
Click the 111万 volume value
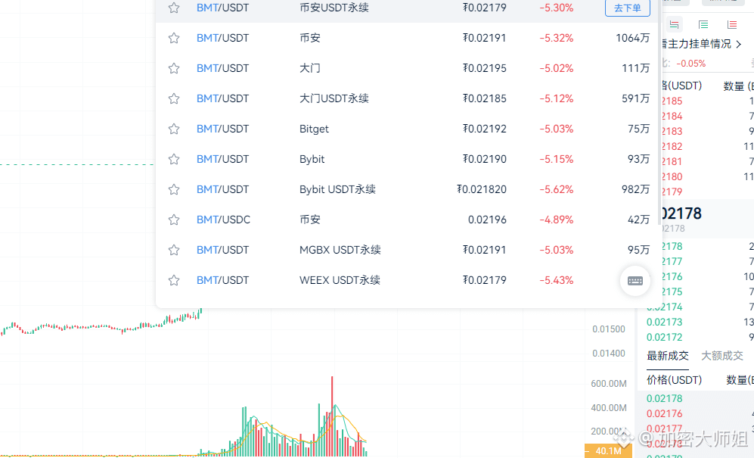(x=635, y=68)
